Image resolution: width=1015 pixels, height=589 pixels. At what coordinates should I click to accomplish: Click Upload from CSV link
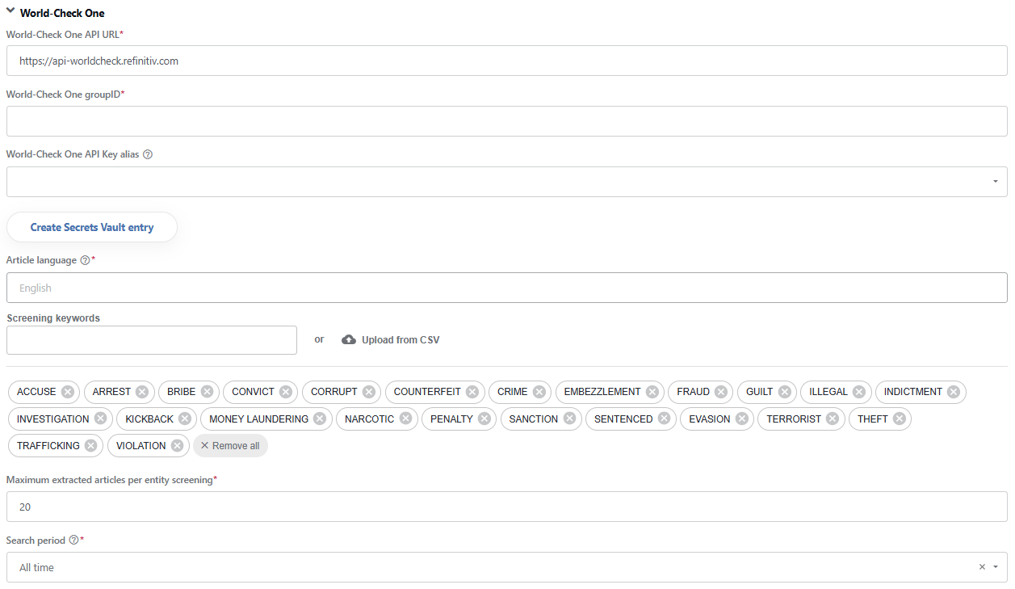(x=401, y=340)
